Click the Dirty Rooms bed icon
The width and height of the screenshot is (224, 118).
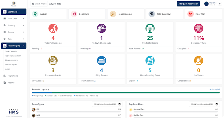coord(102,60)
